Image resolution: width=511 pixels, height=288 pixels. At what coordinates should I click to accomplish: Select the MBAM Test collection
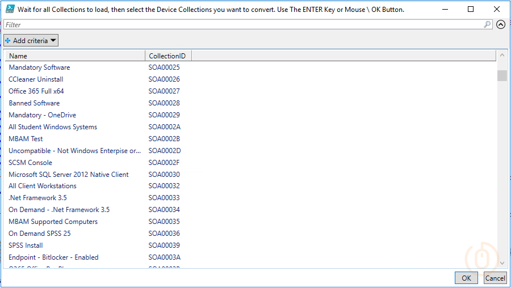point(26,139)
